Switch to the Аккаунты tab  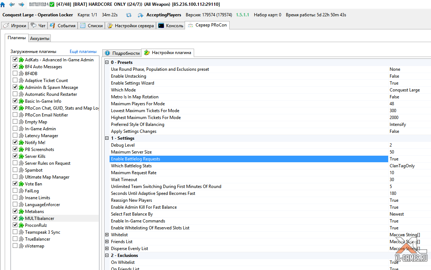[40, 38]
